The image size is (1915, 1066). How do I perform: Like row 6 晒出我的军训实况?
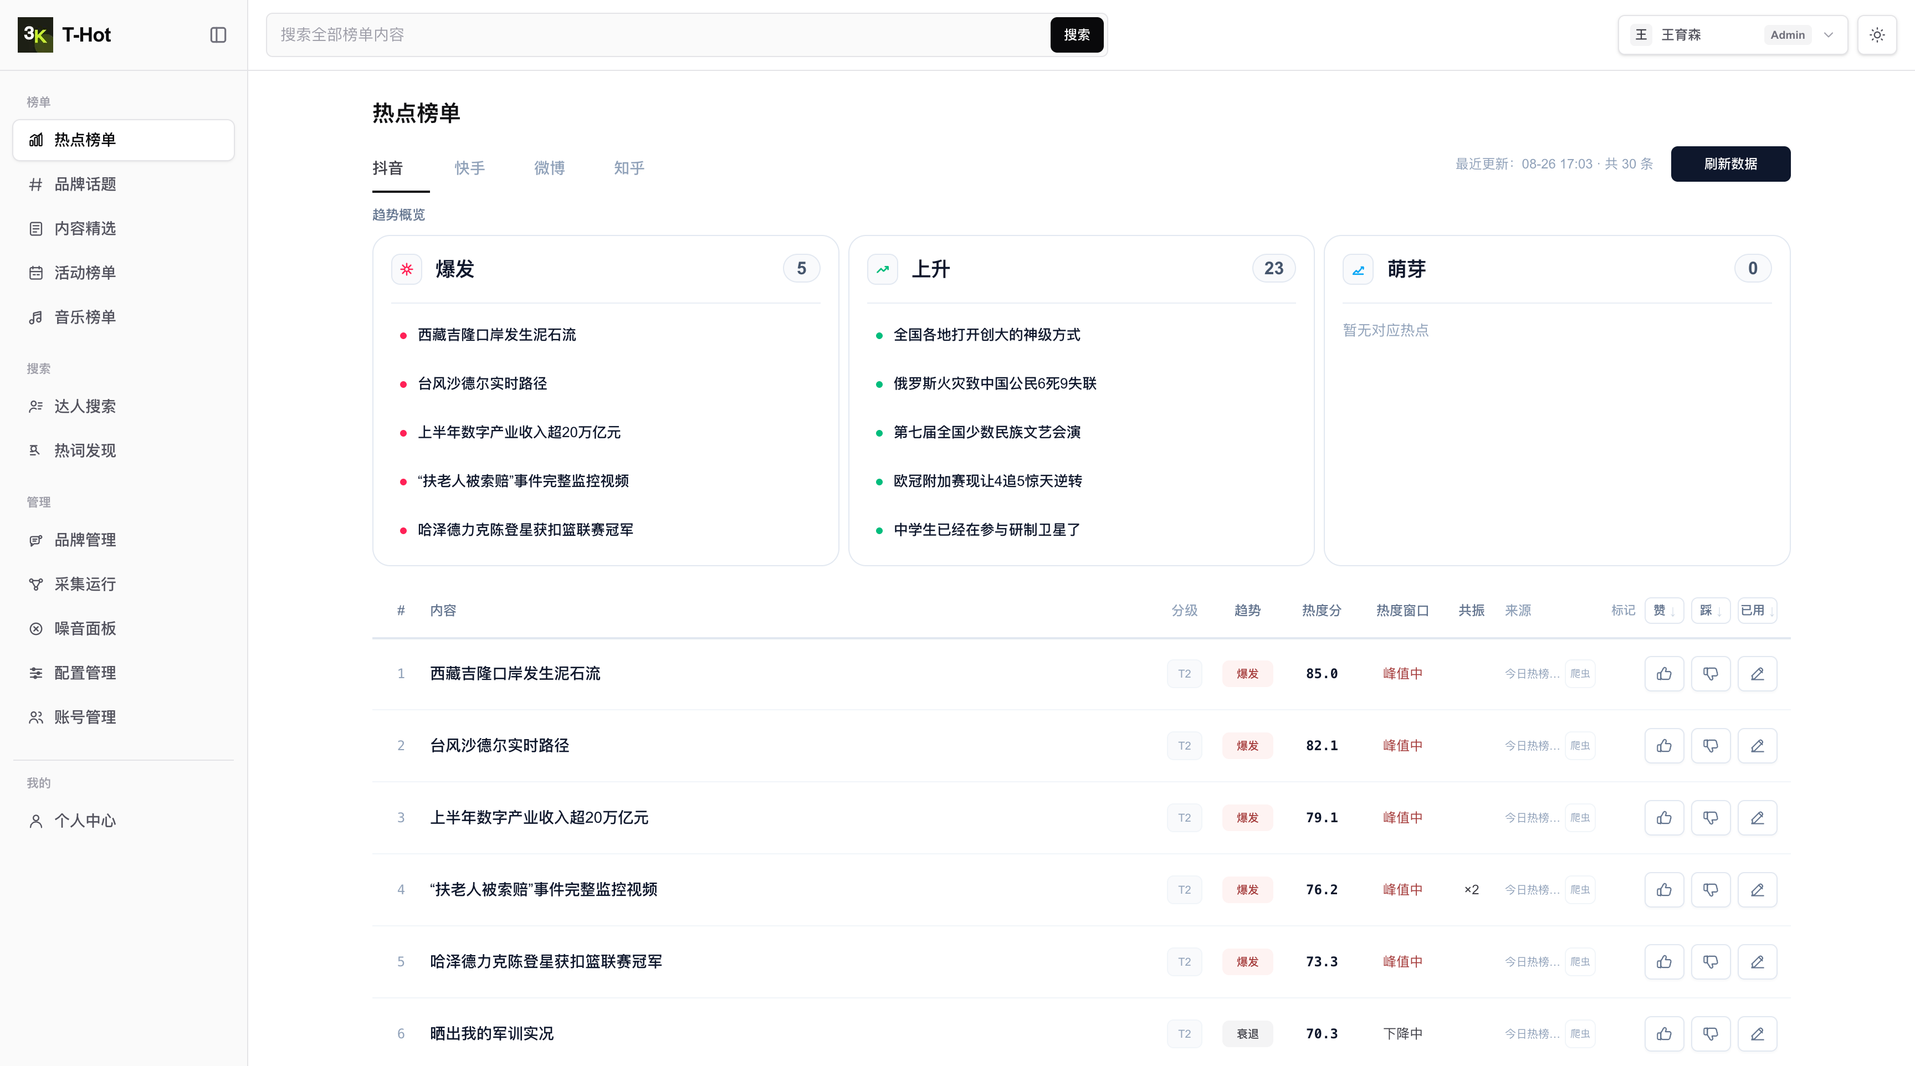tap(1664, 1034)
